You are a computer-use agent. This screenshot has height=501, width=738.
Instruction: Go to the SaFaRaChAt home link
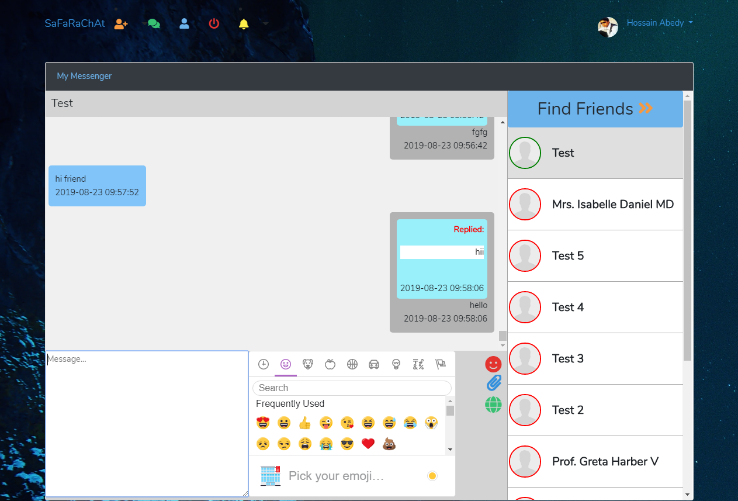coord(75,23)
